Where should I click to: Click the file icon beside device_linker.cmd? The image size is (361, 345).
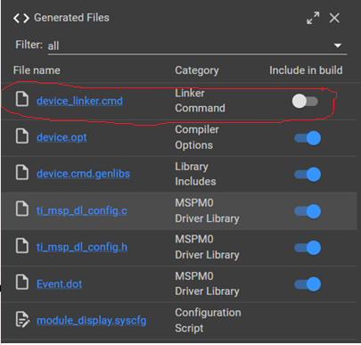(x=22, y=99)
